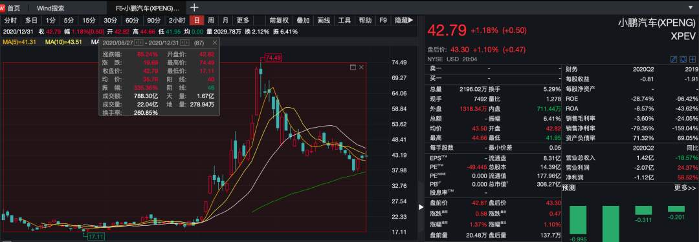Open the 更多 periods dropdown

(x=243, y=21)
